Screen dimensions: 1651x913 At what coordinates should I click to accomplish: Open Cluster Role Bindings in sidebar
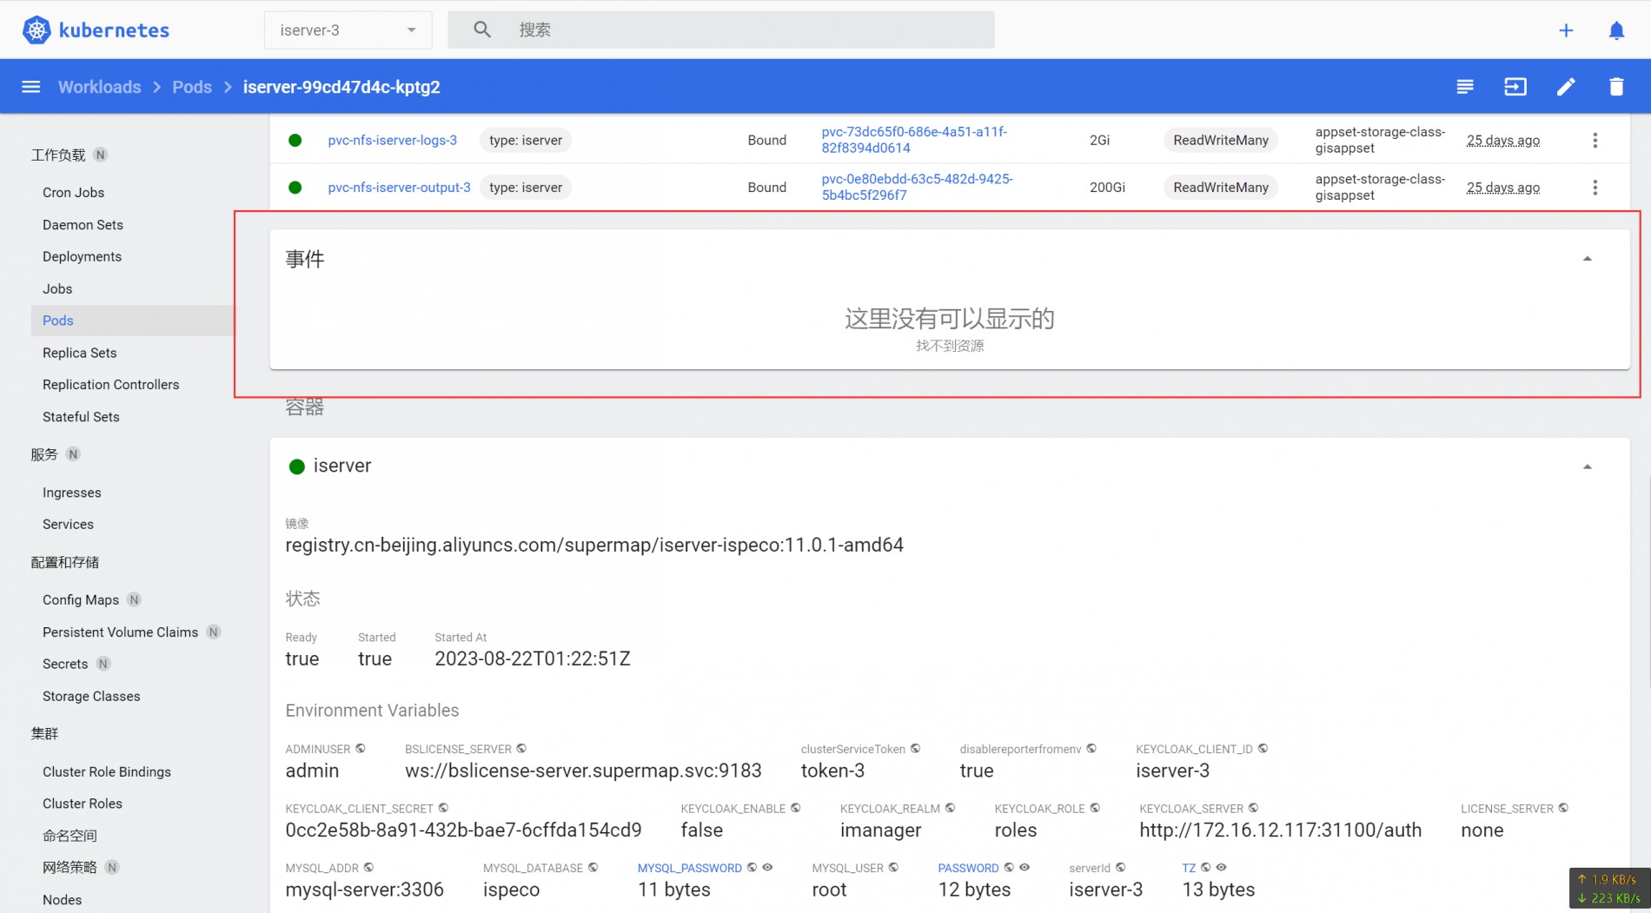tap(107, 771)
